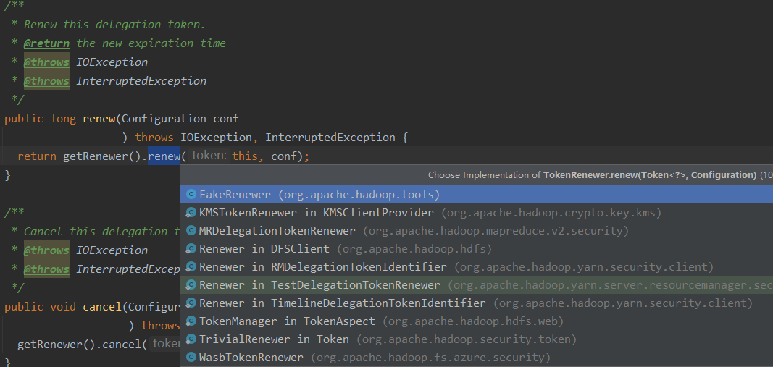Image resolution: width=773 pixels, height=367 pixels.
Task: Click the highlighted renew method call
Action: coord(164,156)
